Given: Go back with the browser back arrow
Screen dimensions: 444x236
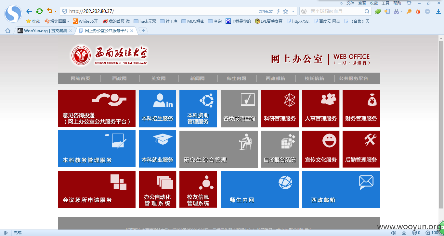Looking at the screenshot, I should 29,11.
